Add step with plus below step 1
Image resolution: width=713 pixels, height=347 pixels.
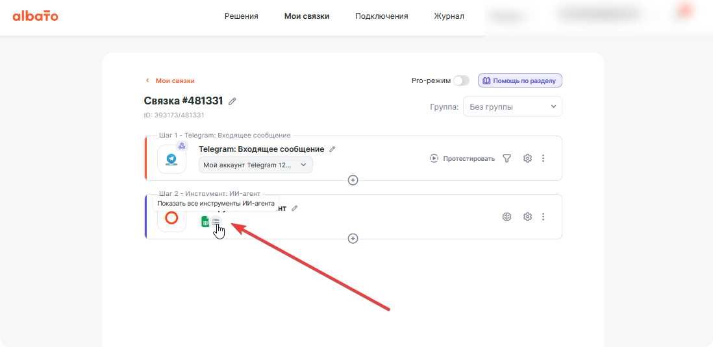coord(353,180)
